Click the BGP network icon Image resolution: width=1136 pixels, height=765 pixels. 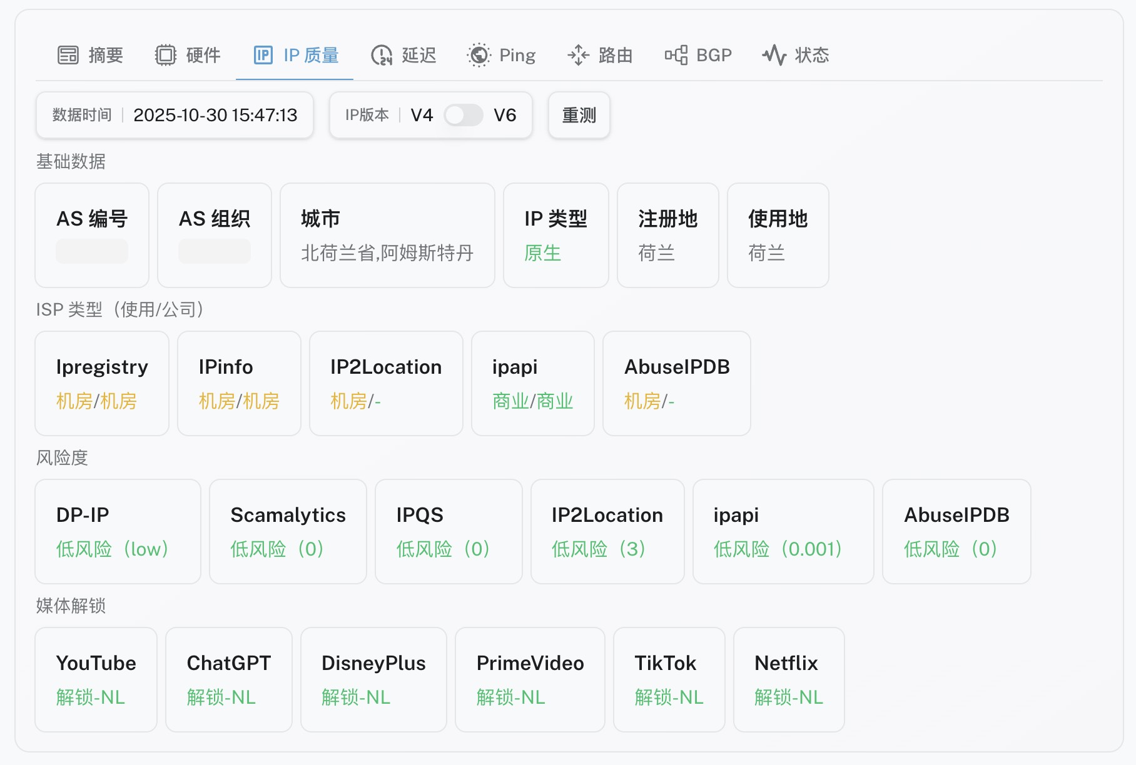tap(676, 55)
